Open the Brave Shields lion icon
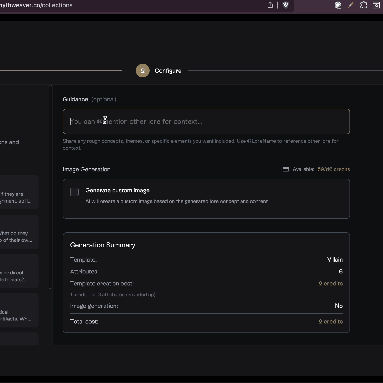The width and height of the screenshot is (383, 383). (285, 5)
